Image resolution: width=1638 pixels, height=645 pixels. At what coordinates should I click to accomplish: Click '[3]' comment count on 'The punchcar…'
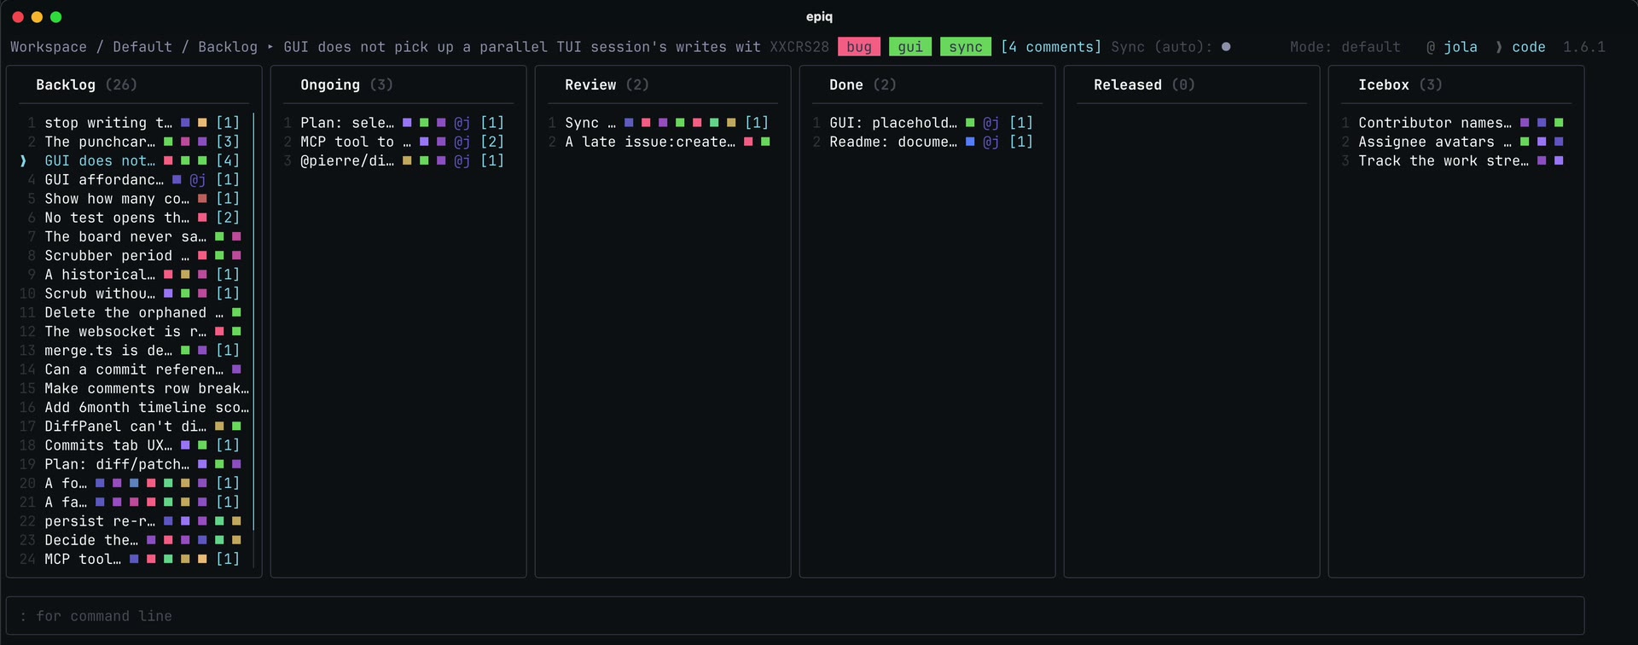coord(228,142)
